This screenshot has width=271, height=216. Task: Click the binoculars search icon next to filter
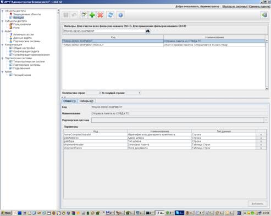[x=148, y=31]
